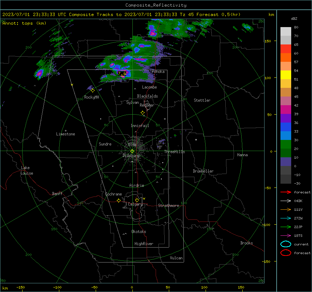Click the cyan 27ZW arrow in the legend
The image size is (312, 292).
(x=286, y=218)
